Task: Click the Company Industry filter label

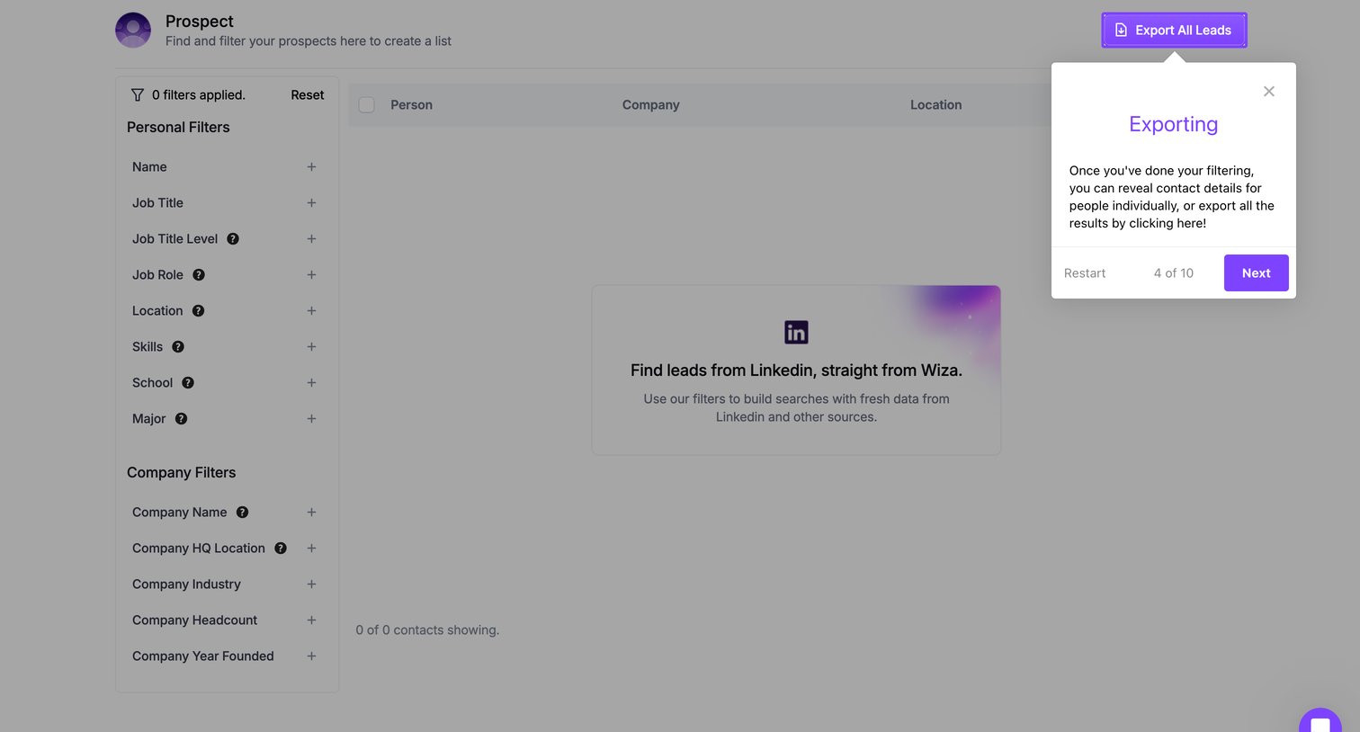Action: [x=186, y=585]
